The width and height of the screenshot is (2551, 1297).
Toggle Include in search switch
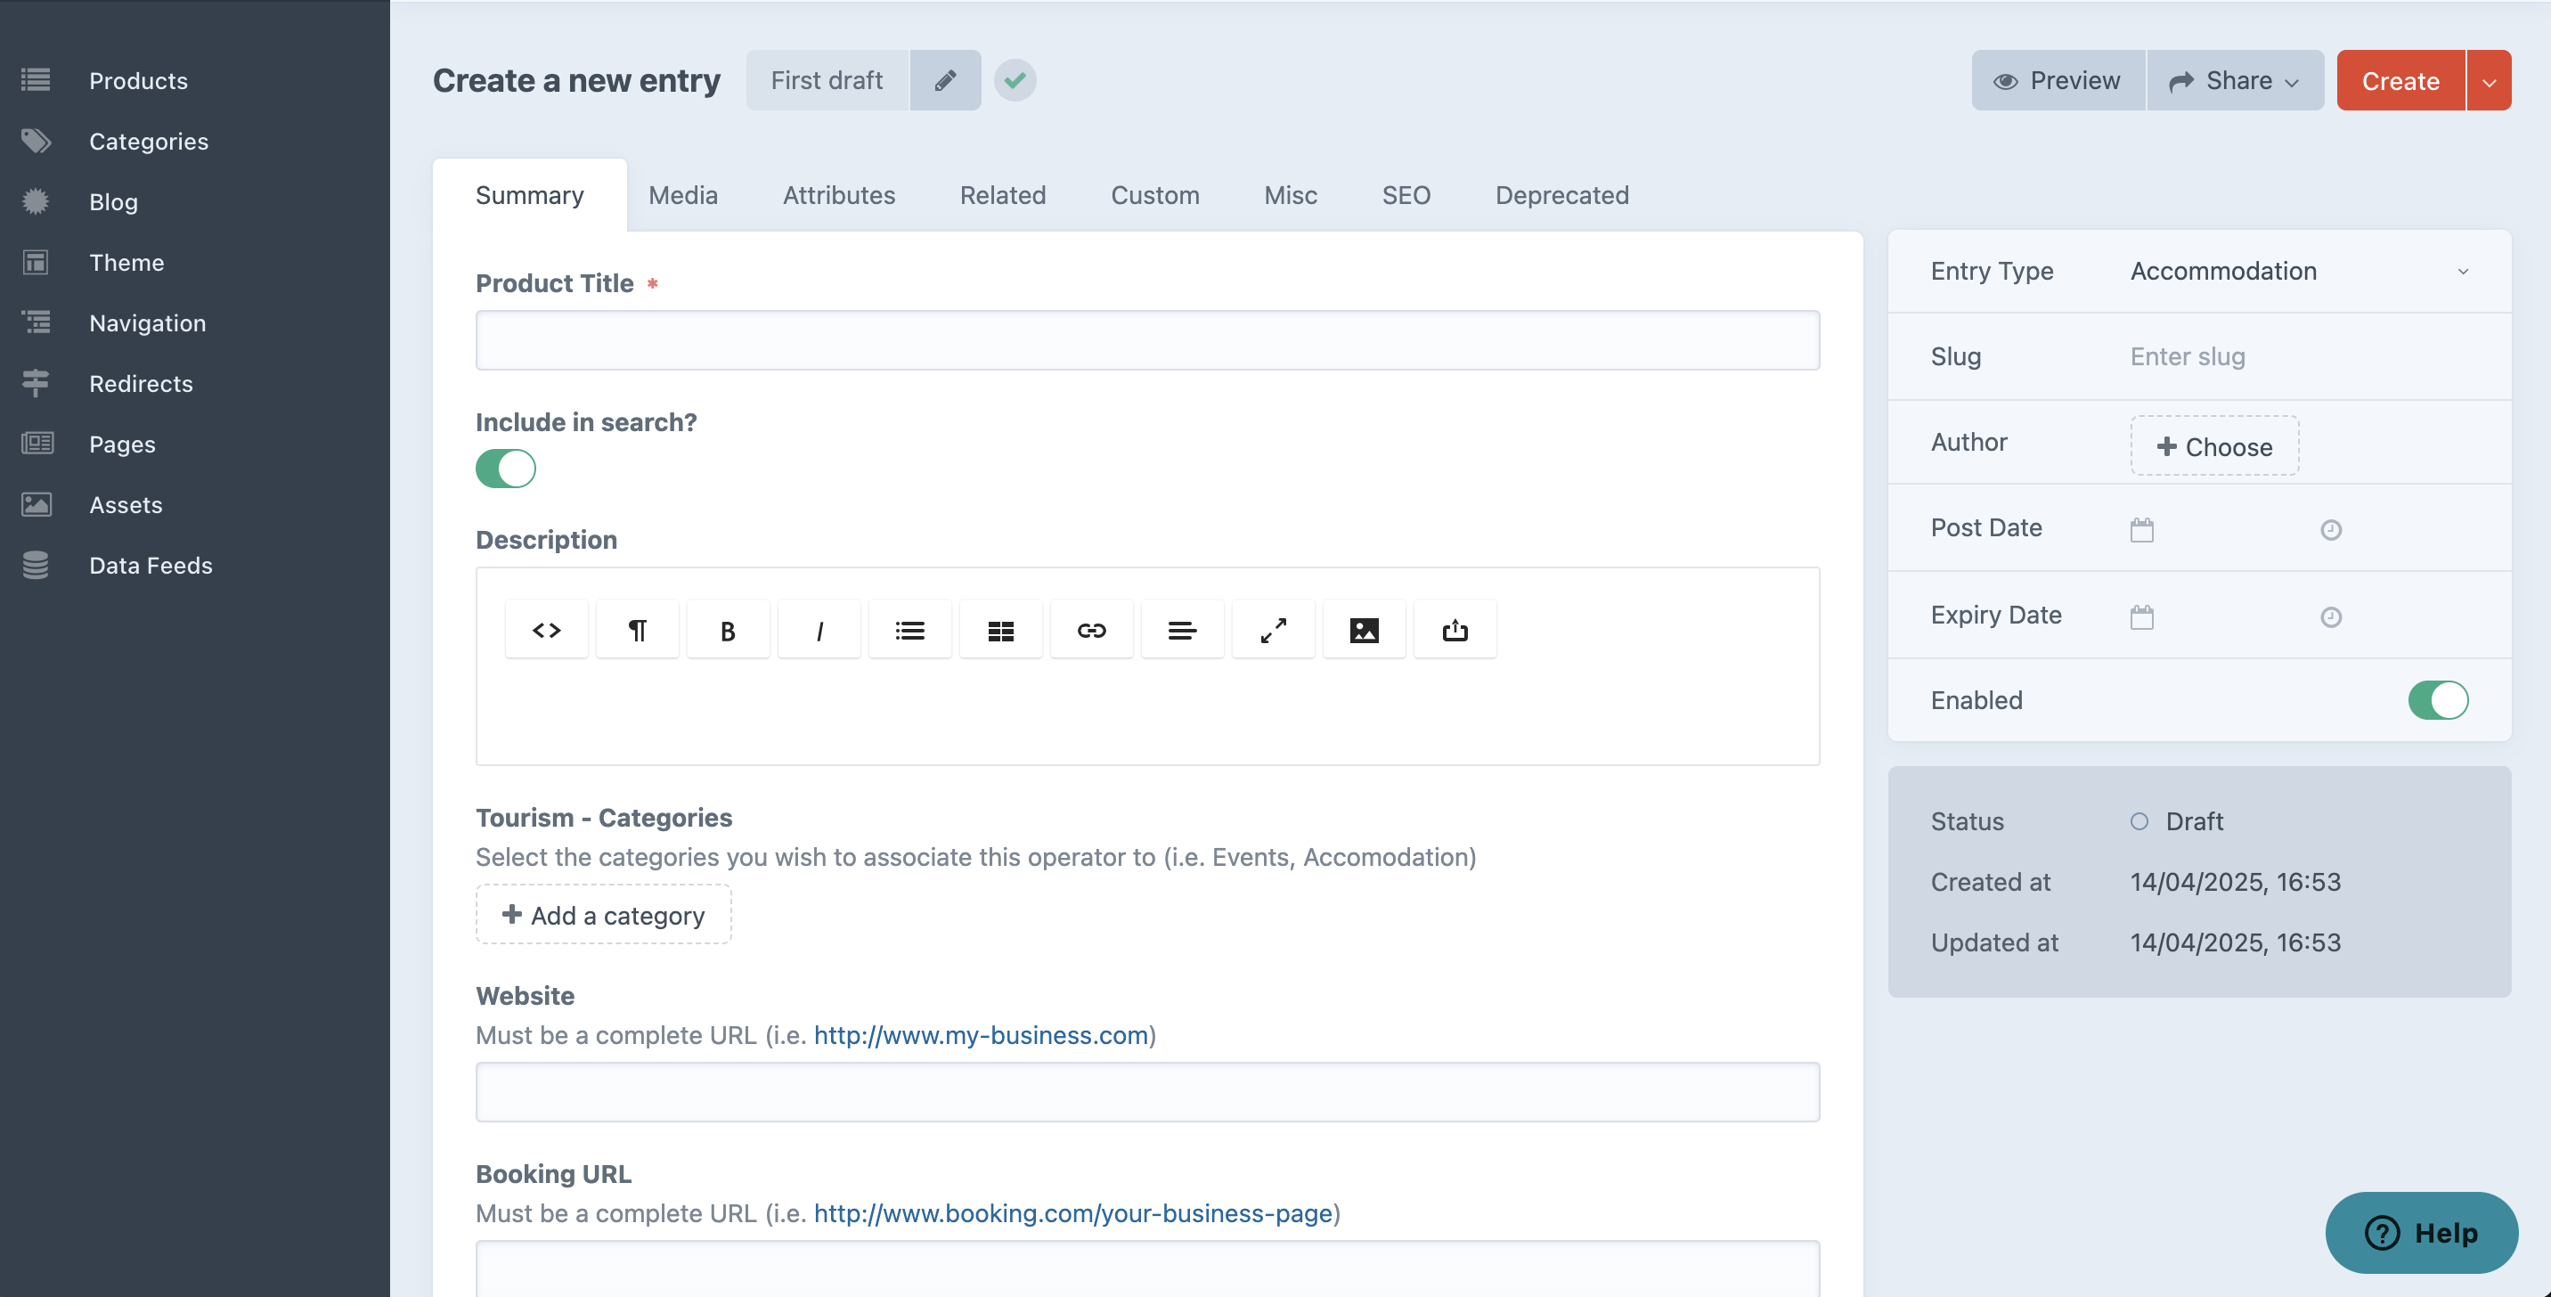(x=506, y=469)
